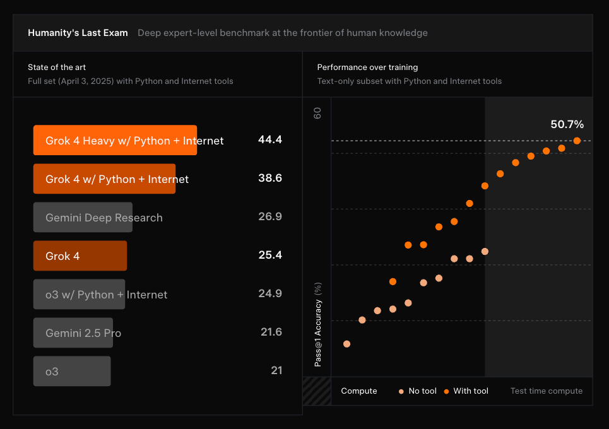Click the Performance over training heading
609x429 pixels.
click(x=367, y=67)
